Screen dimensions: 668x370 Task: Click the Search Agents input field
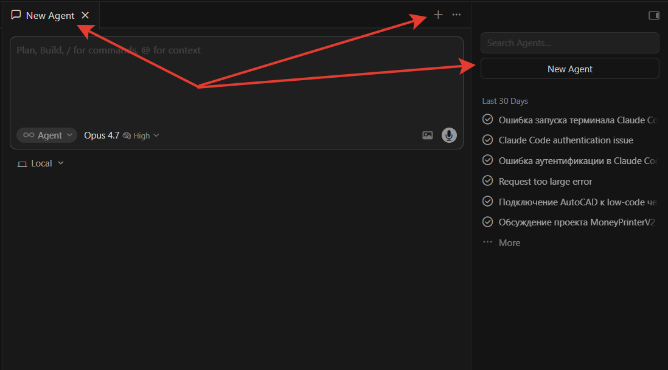pos(569,43)
